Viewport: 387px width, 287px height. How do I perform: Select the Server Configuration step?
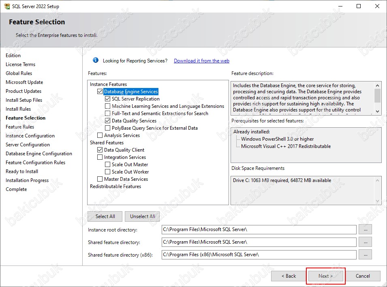(x=28, y=145)
